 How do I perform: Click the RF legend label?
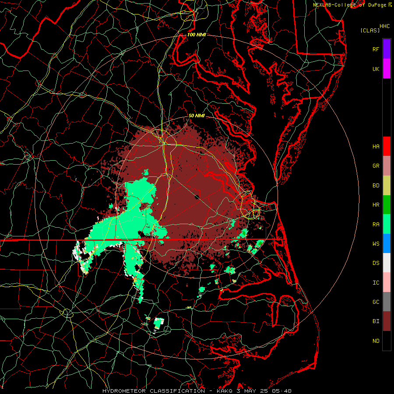[376, 49]
